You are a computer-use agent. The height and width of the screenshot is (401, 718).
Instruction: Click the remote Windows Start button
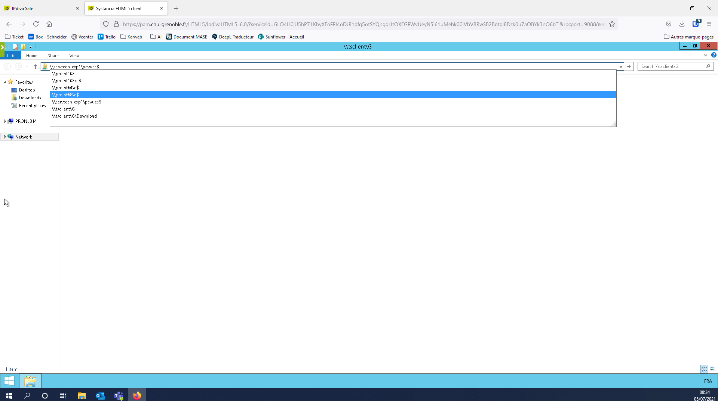click(9, 381)
